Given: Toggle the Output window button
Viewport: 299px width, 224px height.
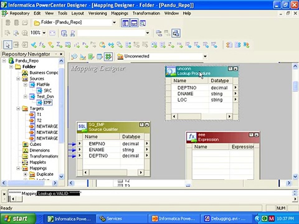Looking at the screenshot, I should 134,23.
